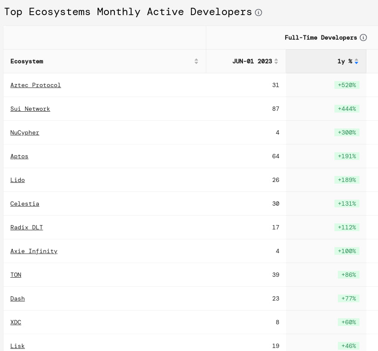Open the Lisk ecosystem link
378x351 pixels.
click(x=18, y=346)
